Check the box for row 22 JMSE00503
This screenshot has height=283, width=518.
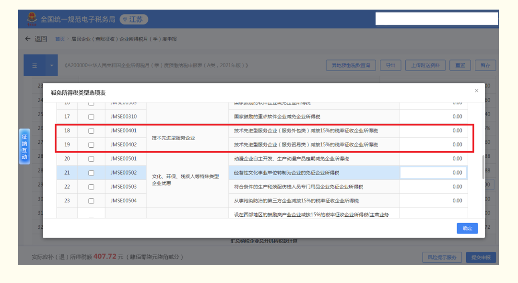(x=91, y=187)
